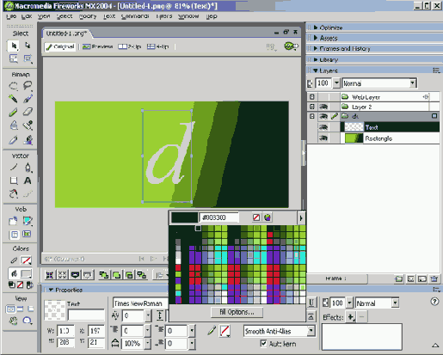Click the Pencil tool
Image resolution: width=443 pixels, height=355 pixels.
pyautogui.click(x=14, y=112)
